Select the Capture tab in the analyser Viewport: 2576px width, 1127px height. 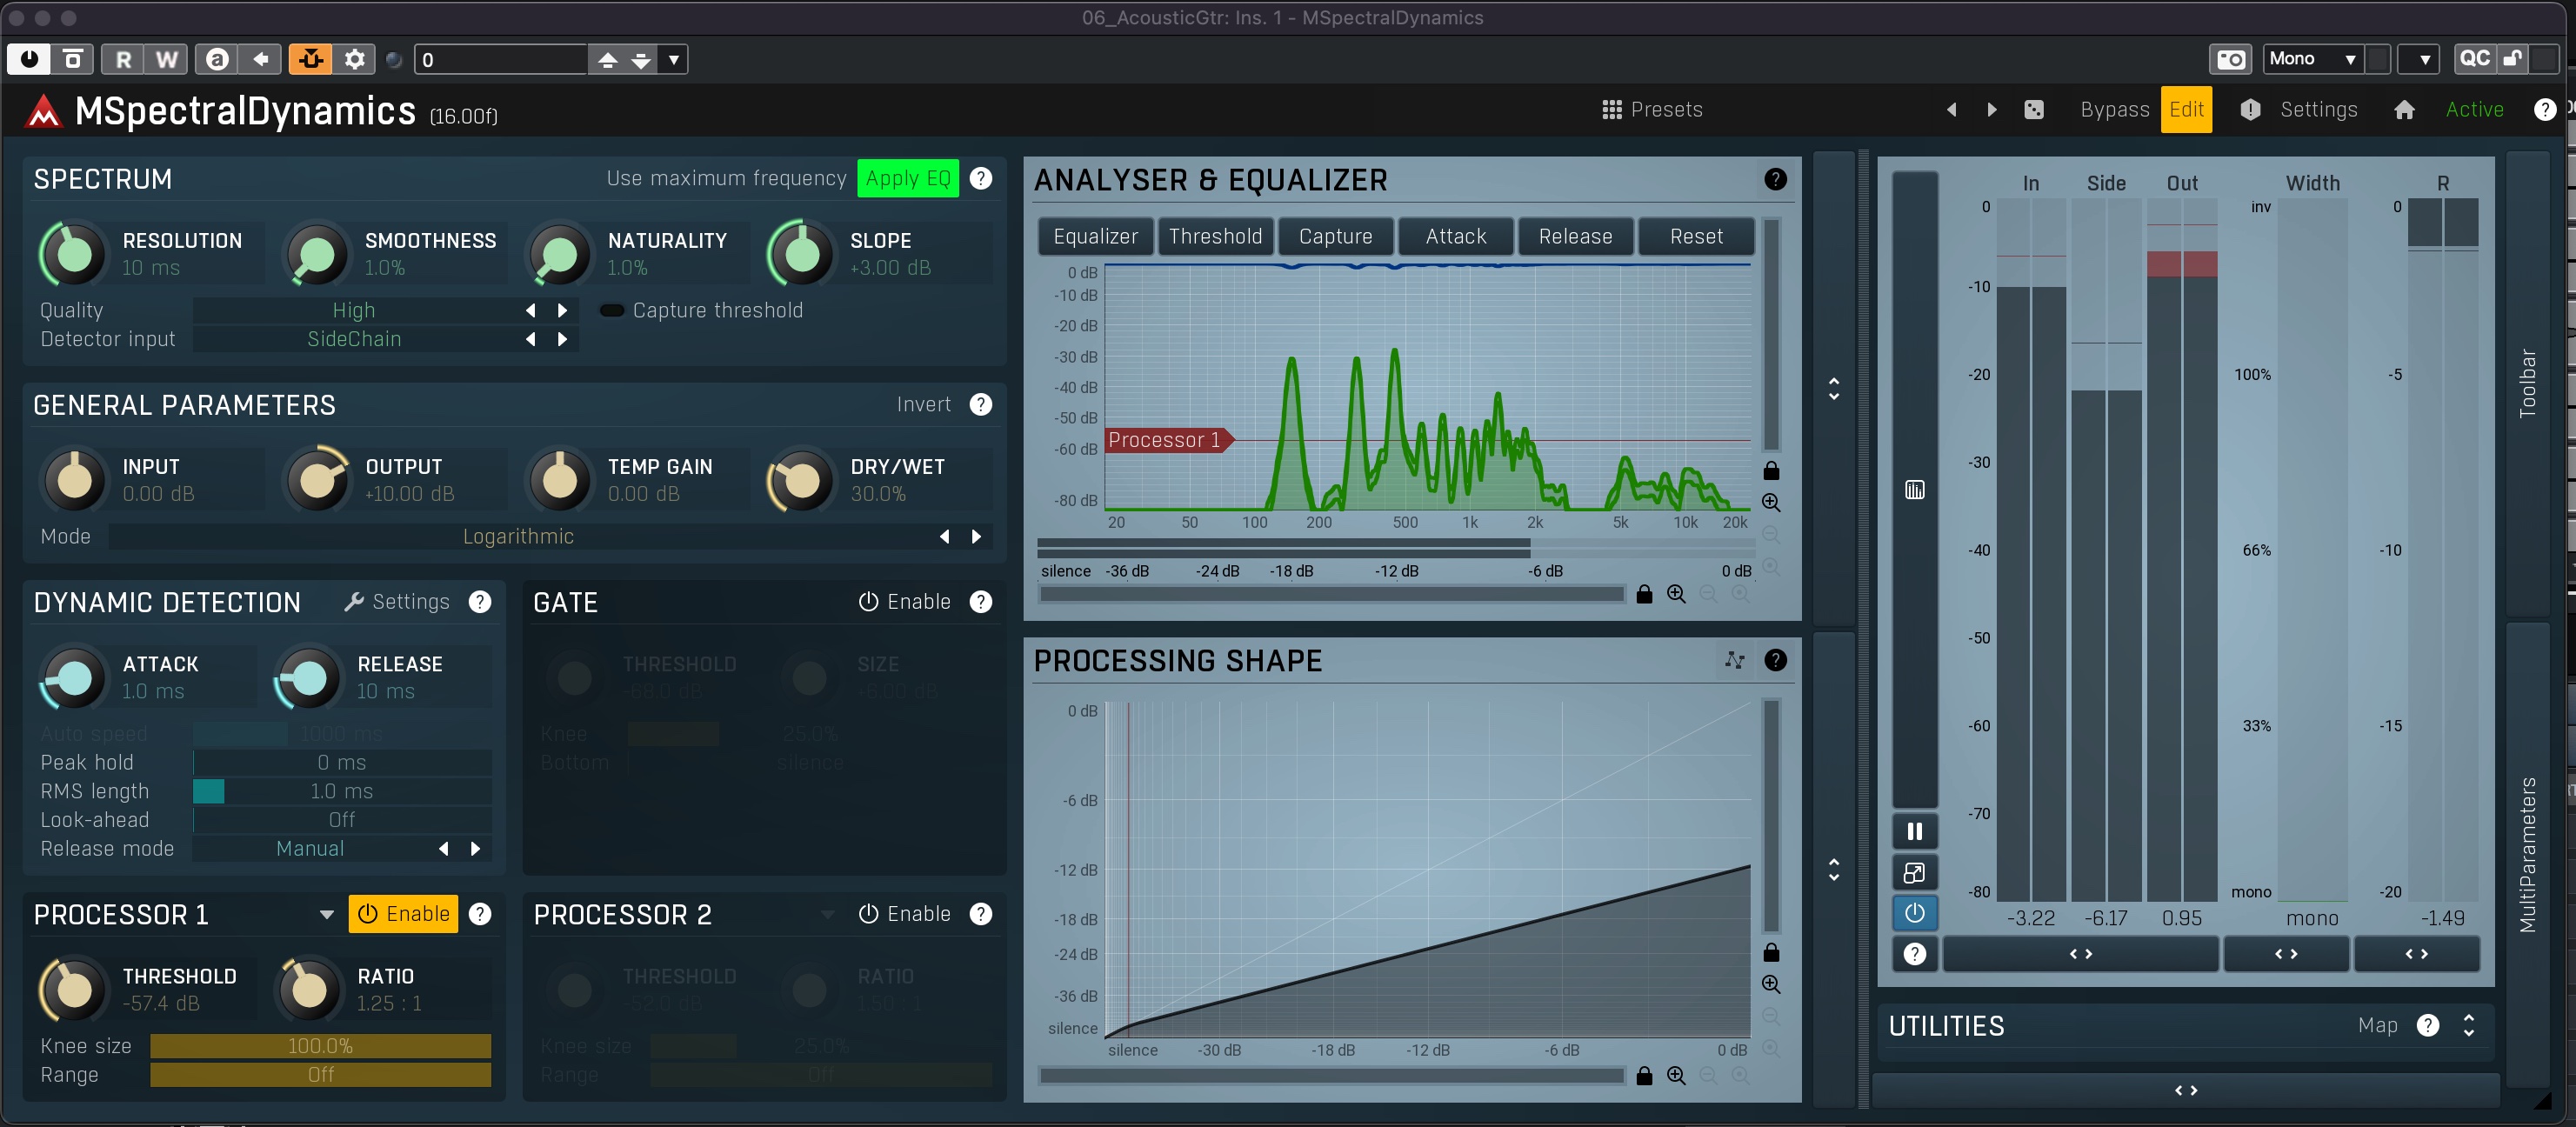(x=1335, y=237)
